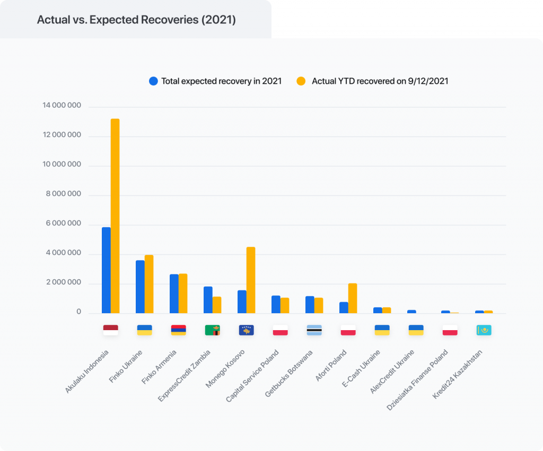Select the Poland flag for Capital Service
The image size is (543, 451).
[x=280, y=330]
